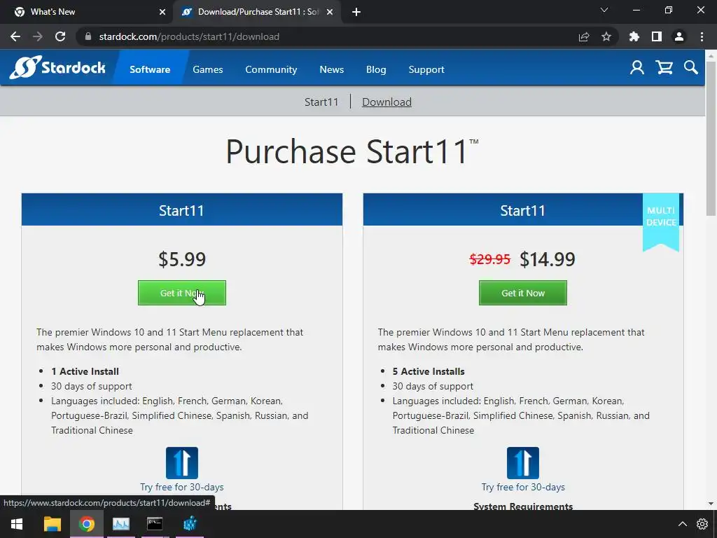717x538 pixels.
Task: Bookmark this page with the star icon
Action: coord(606,36)
